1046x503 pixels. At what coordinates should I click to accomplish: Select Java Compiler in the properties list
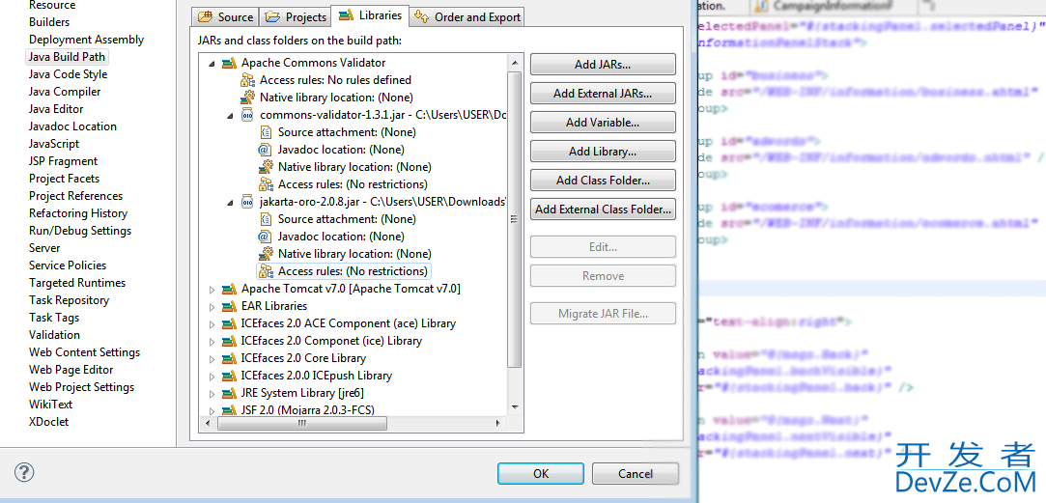coord(65,92)
